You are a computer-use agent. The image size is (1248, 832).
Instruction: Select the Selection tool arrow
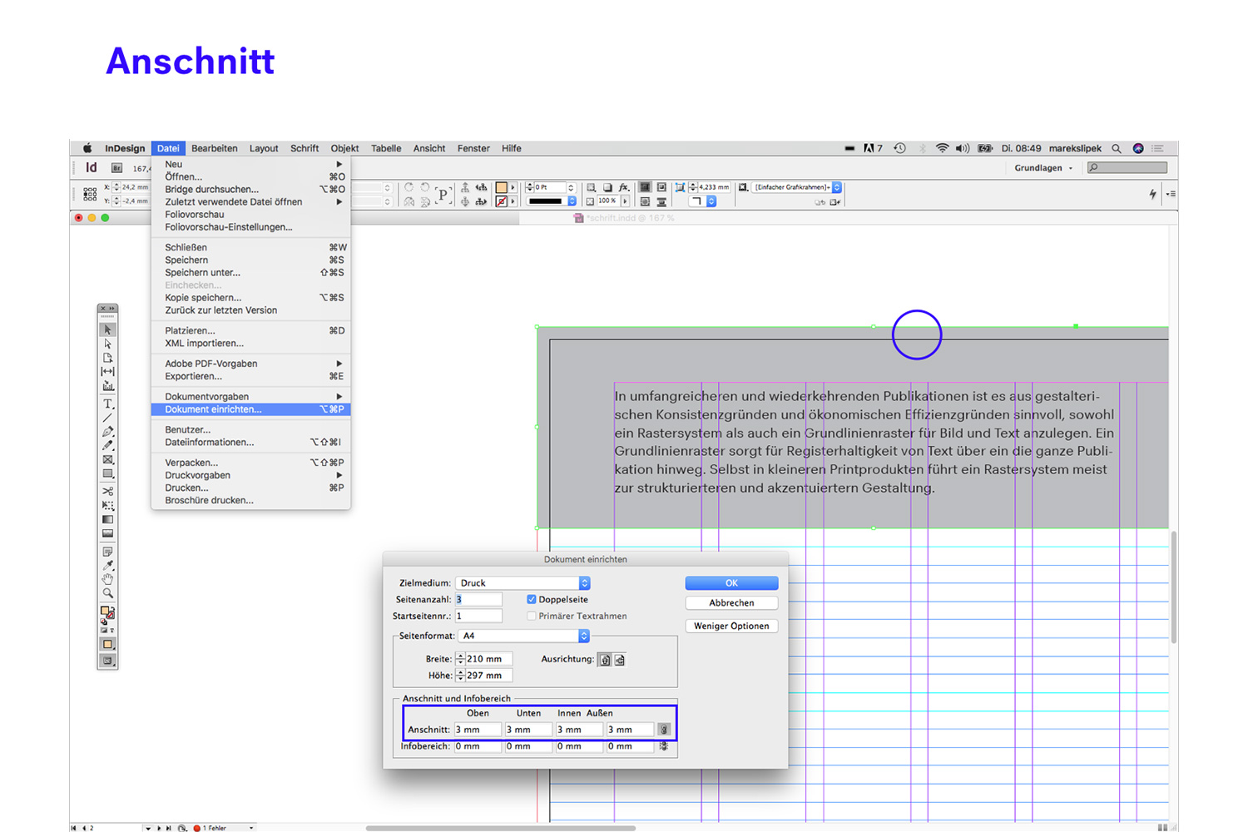click(x=107, y=329)
